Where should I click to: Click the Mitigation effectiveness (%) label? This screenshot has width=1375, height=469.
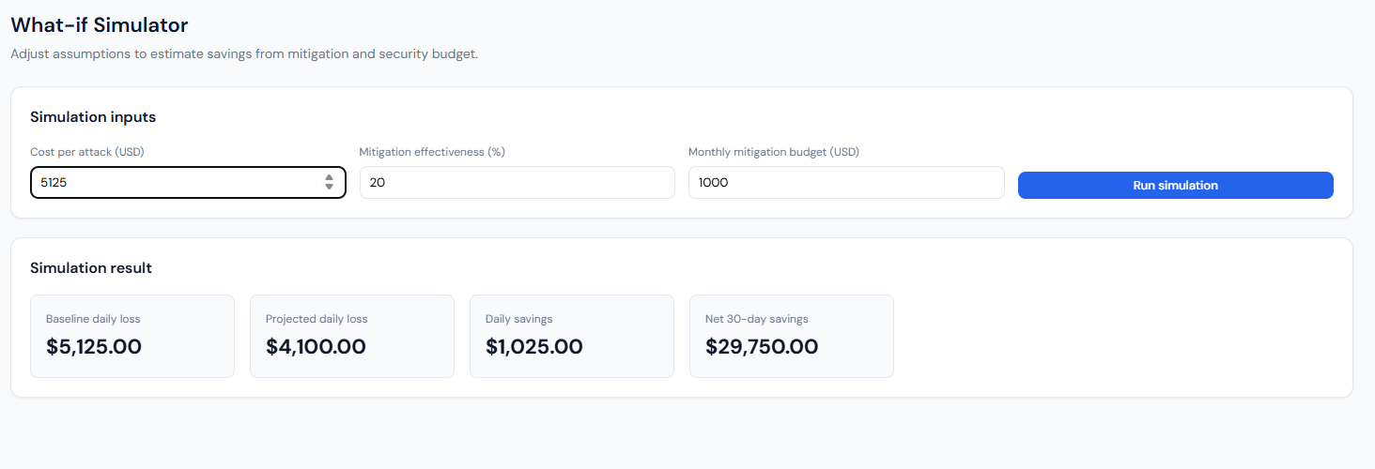[432, 152]
